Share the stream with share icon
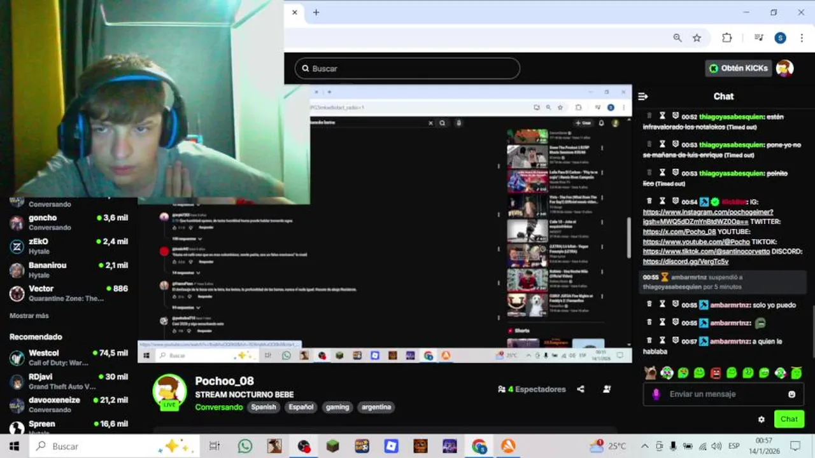The height and width of the screenshot is (458, 815). tap(580, 389)
